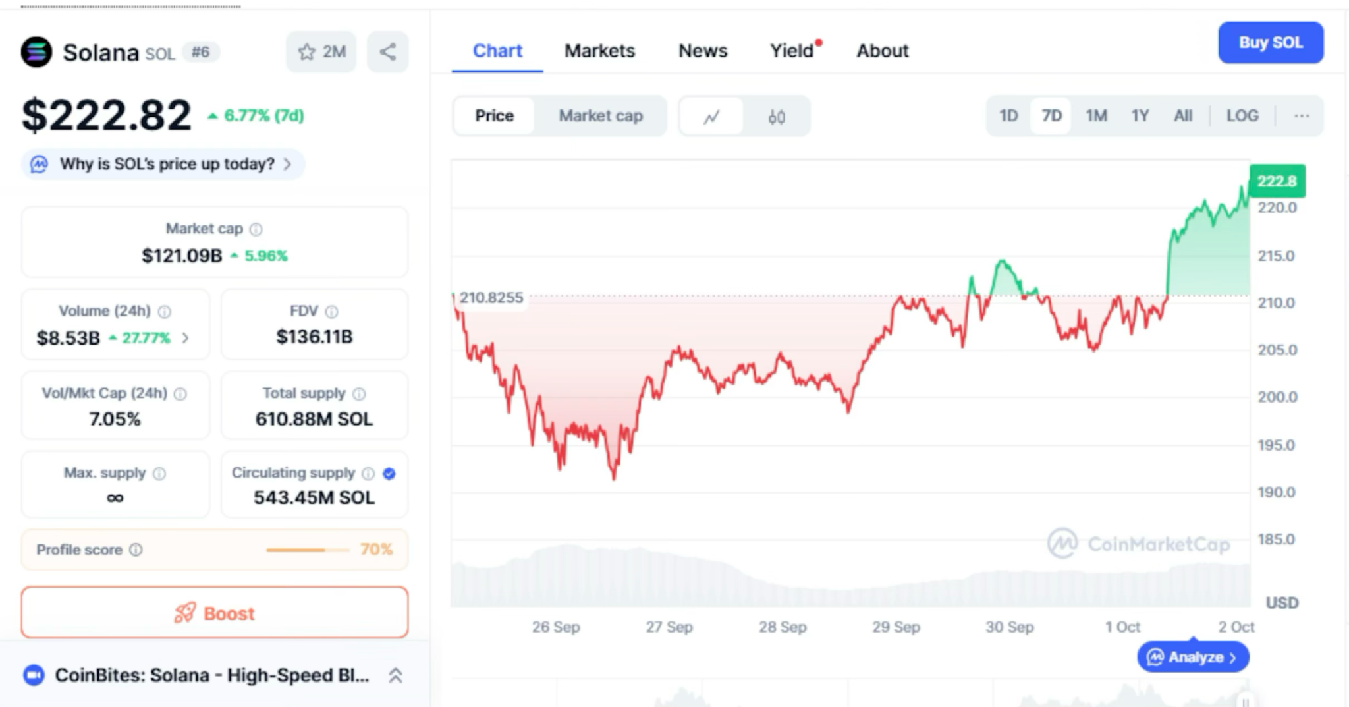Click Circulating supply verified badge

[x=389, y=474]
